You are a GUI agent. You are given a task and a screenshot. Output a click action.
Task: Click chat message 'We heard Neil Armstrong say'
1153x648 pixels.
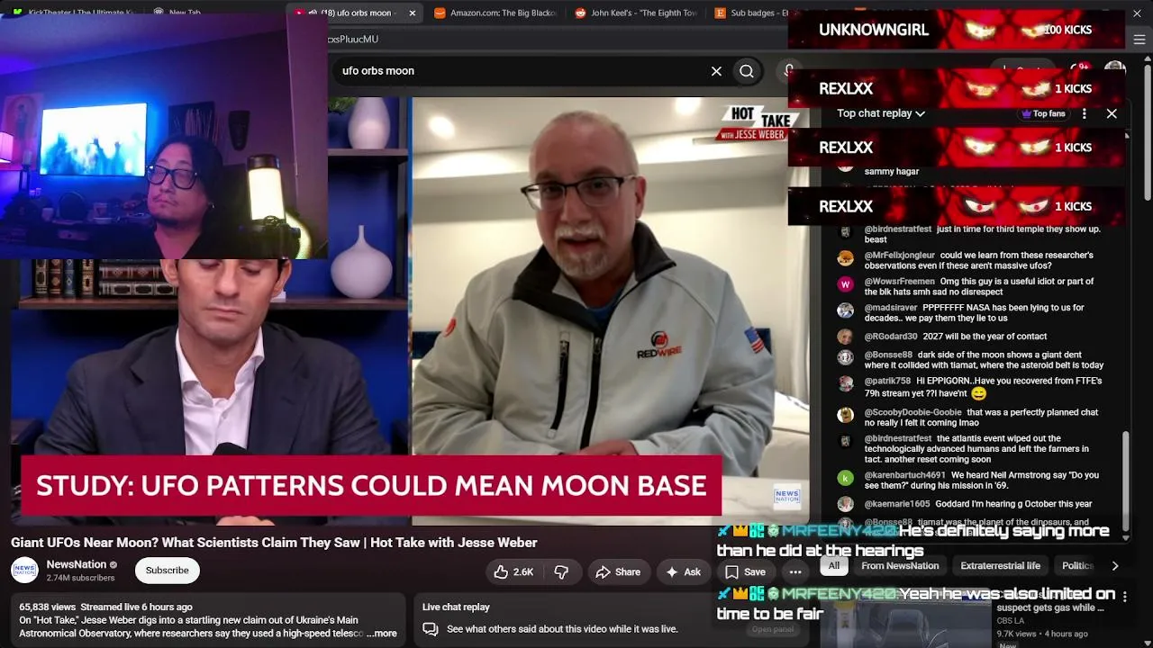(982, 480)
